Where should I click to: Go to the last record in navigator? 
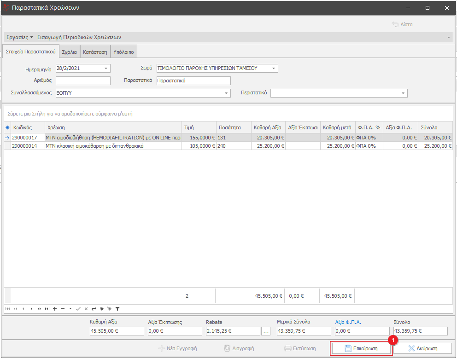click(47, 308)
